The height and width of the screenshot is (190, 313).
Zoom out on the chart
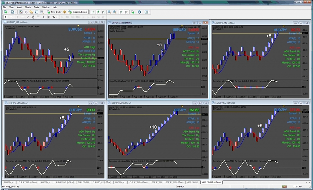coord(115,12)
